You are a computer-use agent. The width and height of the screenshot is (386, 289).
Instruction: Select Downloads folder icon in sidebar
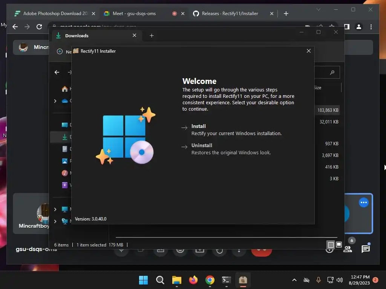pos(65,137)
